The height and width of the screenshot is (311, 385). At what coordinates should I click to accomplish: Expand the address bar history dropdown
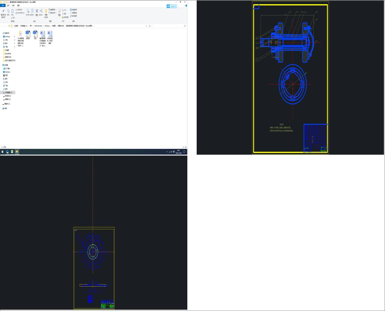point(147,26)
